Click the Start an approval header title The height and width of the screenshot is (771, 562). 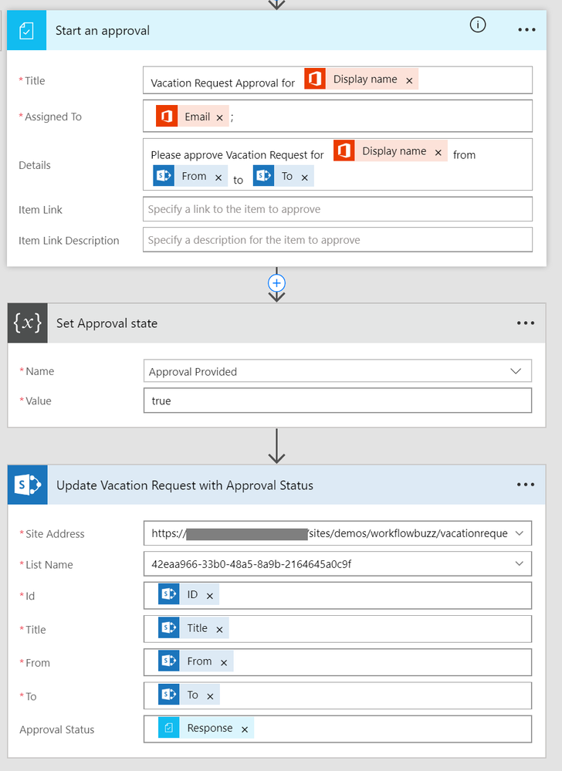click(x=103, y=31)
